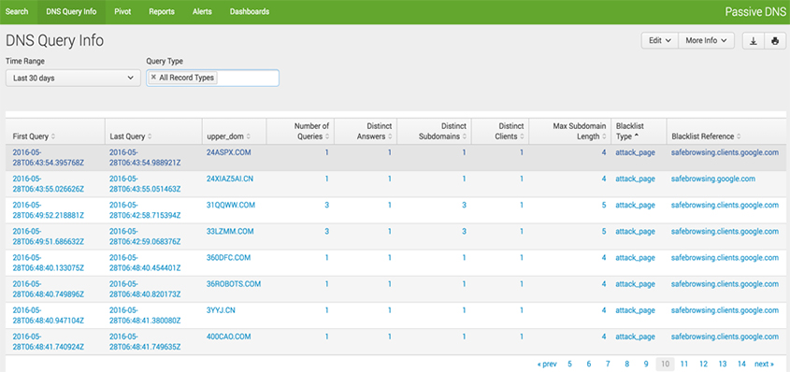Sort by Blacklist Reference column
Image resolution: width=790 pixels, height=372 pixels.
click(706, 136)
